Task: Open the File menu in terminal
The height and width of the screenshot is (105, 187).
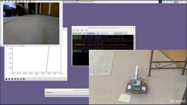Action: coord(74,30)
